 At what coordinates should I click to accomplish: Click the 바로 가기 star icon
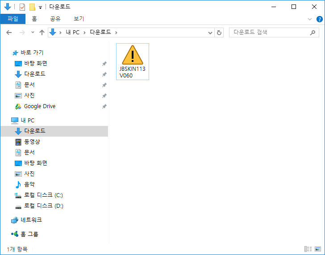[15, 53]
